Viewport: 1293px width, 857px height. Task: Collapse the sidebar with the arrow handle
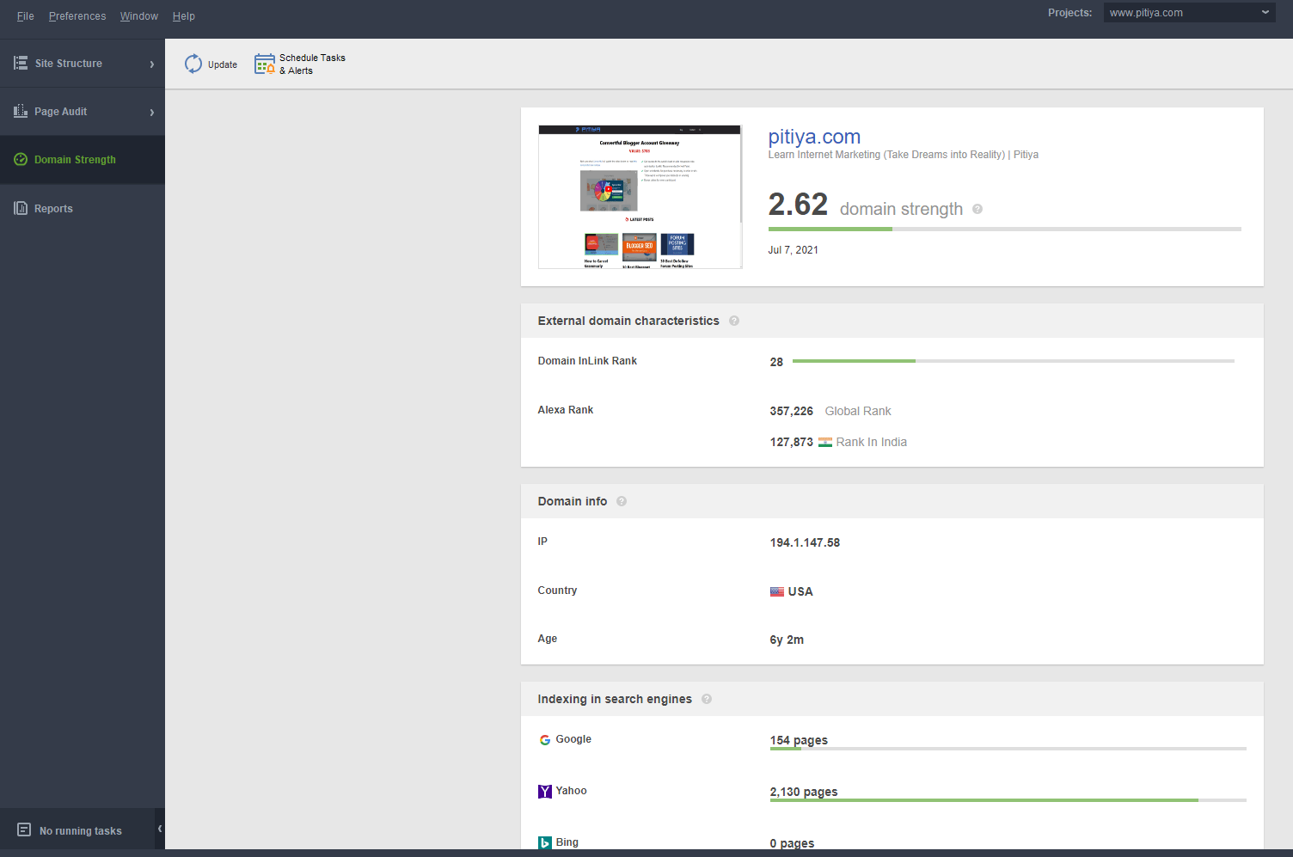[160, 829]
